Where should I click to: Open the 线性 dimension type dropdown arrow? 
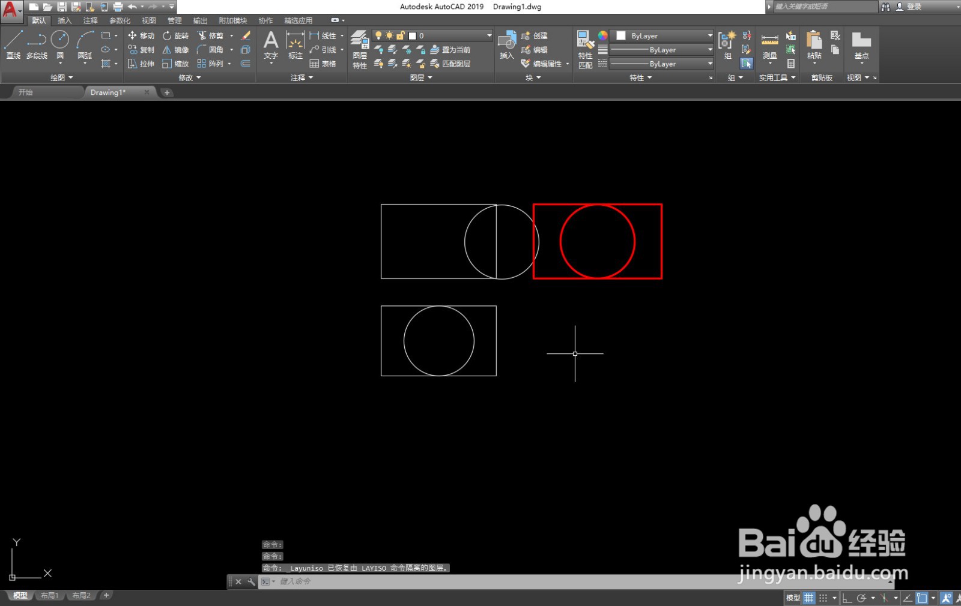pos(342,36)
